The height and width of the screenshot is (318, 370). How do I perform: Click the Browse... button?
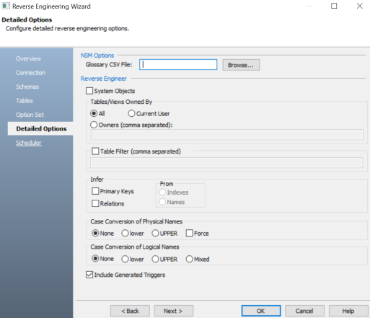[241, 65]
